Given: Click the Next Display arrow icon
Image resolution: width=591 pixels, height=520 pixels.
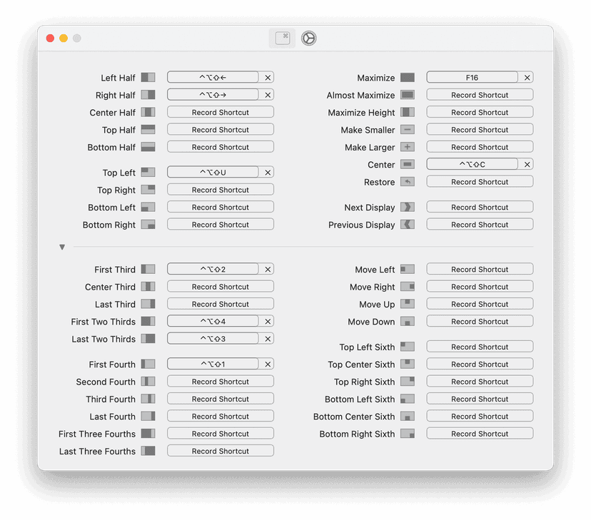Looking at the screenshot, I should point(406,207).
